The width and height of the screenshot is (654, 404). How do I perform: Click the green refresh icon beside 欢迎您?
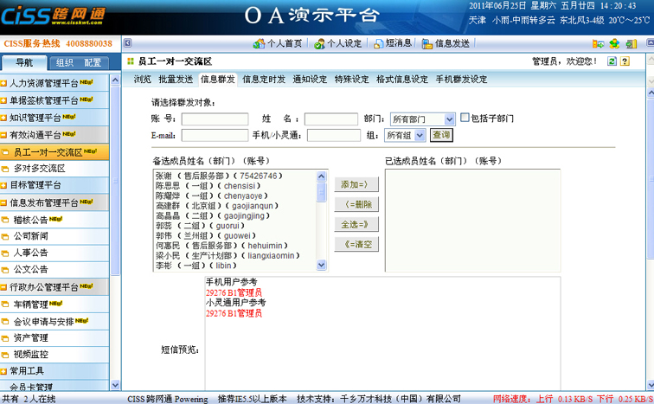tap(612, 61)
